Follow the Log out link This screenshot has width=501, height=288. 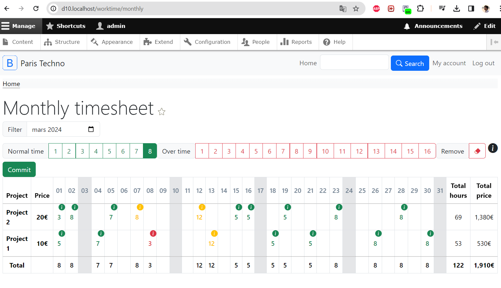(x=483, y=63)
